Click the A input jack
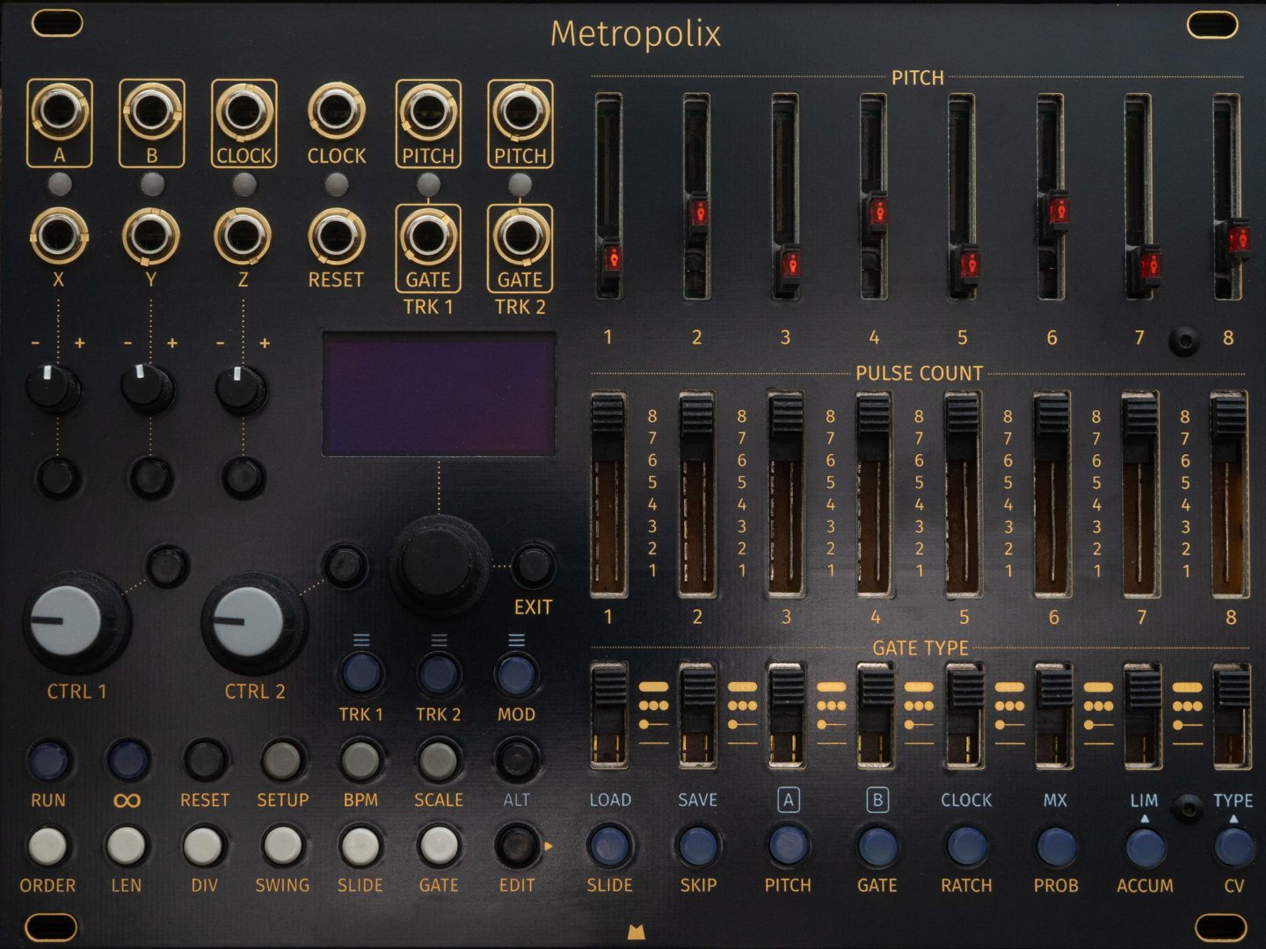Viewport: 1266px width, 949px height. [x=59, y=112]
